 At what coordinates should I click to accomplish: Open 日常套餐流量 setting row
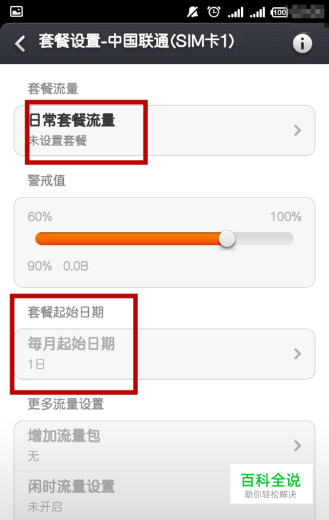164,130
